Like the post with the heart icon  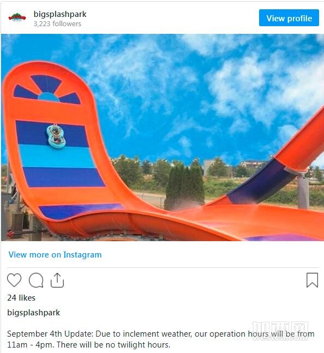click(14, 280)
